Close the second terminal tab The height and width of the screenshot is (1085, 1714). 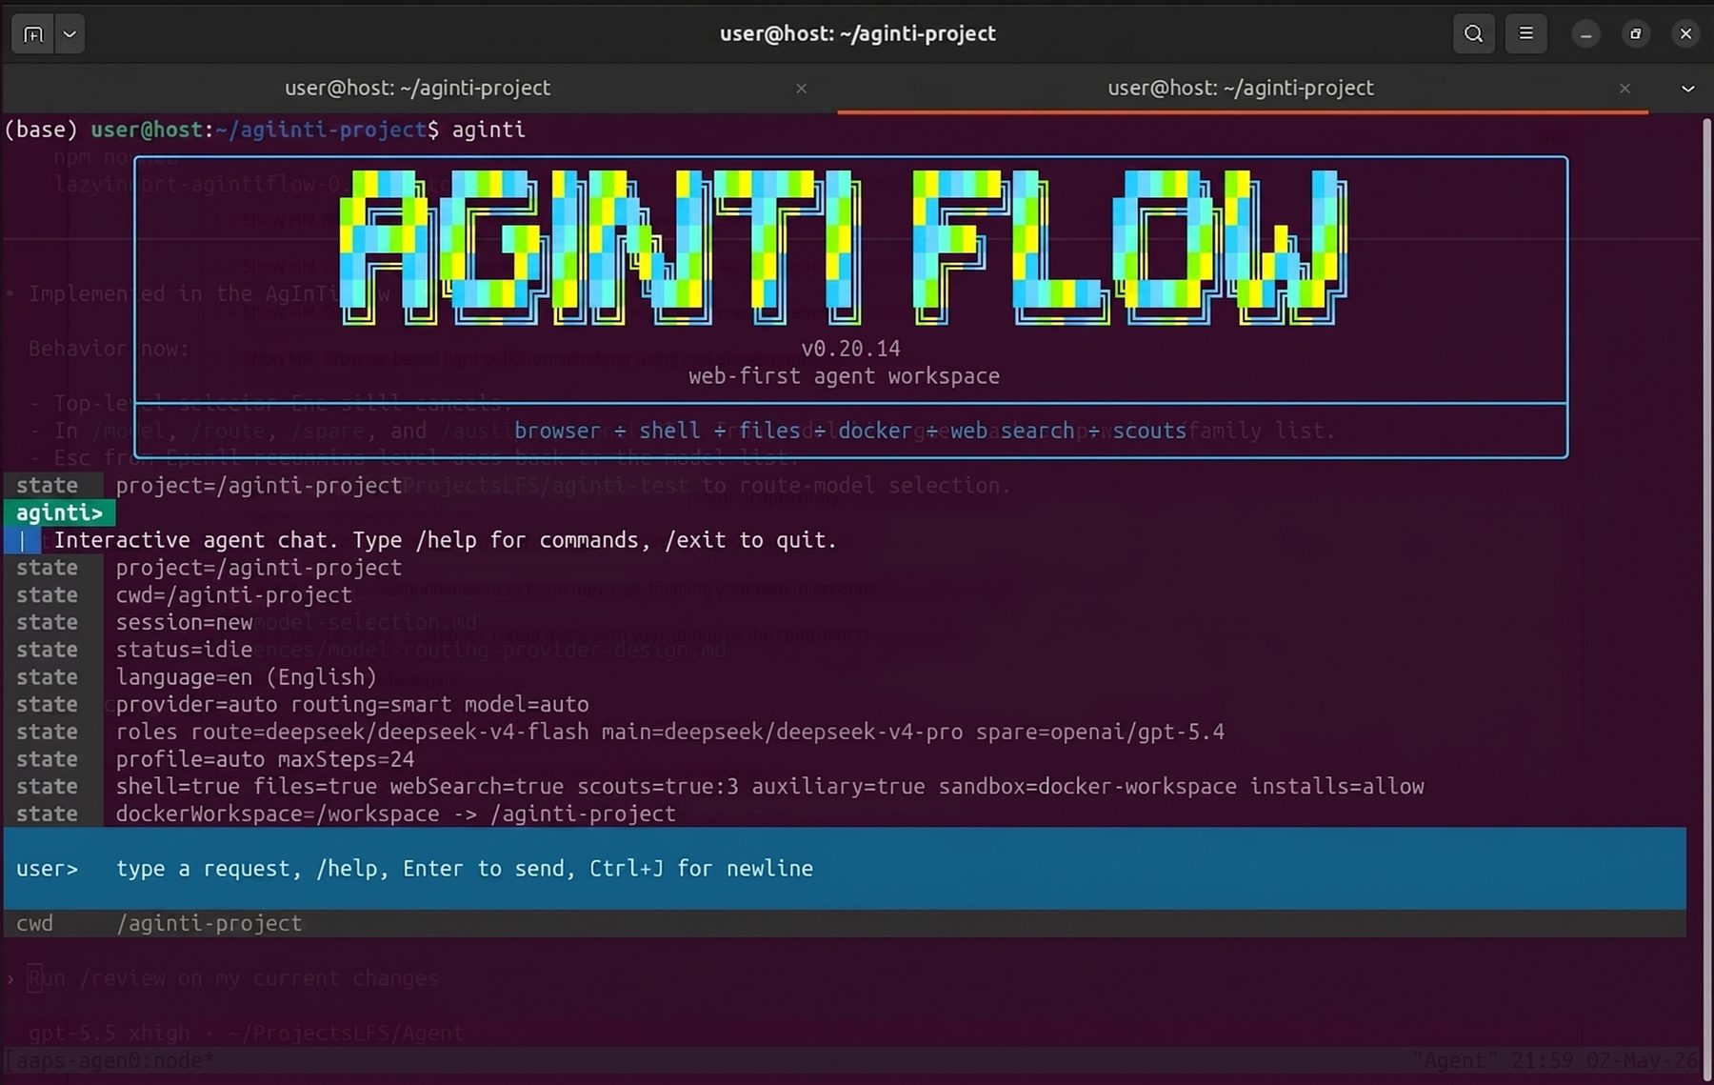1624,88
